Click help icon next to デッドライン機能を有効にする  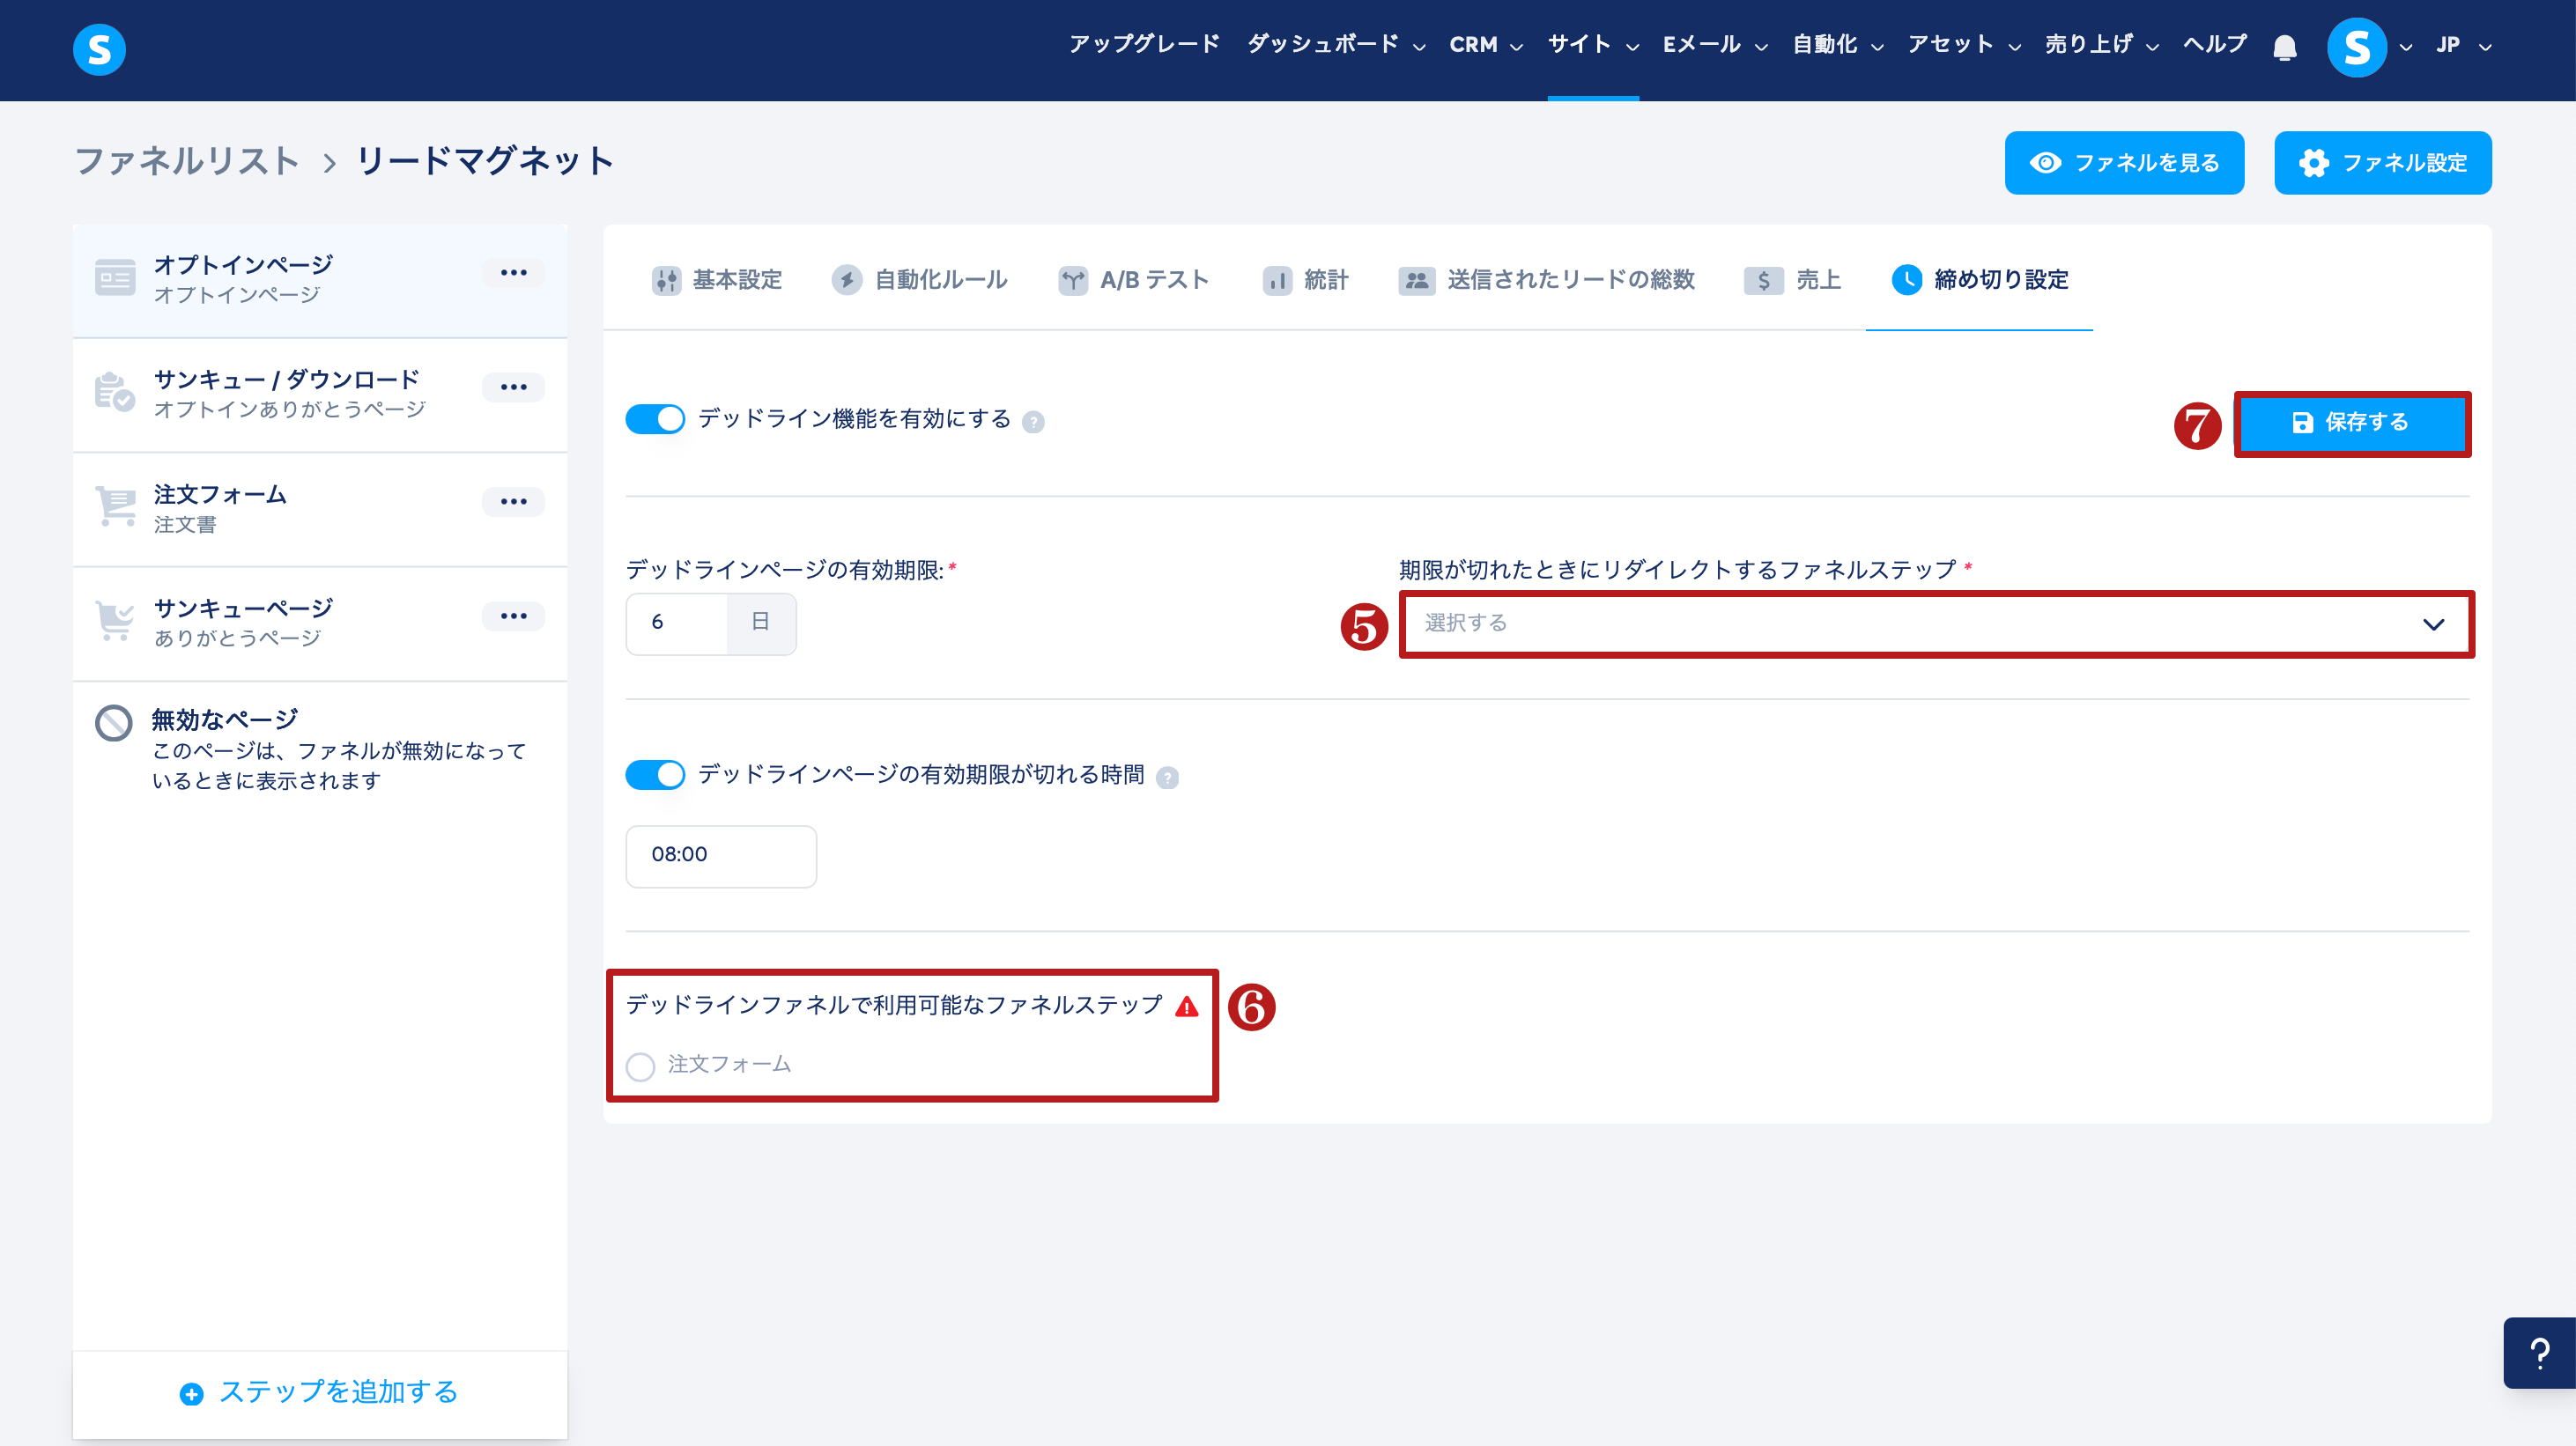[1033, 422]
